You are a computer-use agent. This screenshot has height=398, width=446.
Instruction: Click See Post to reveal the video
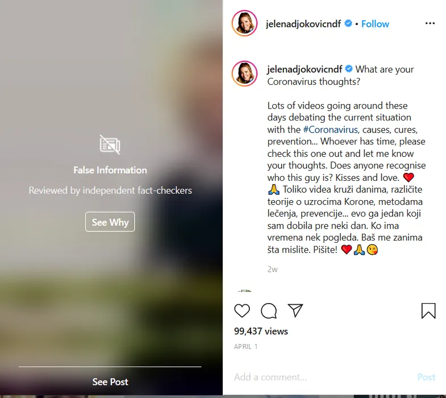click(110, 382)
